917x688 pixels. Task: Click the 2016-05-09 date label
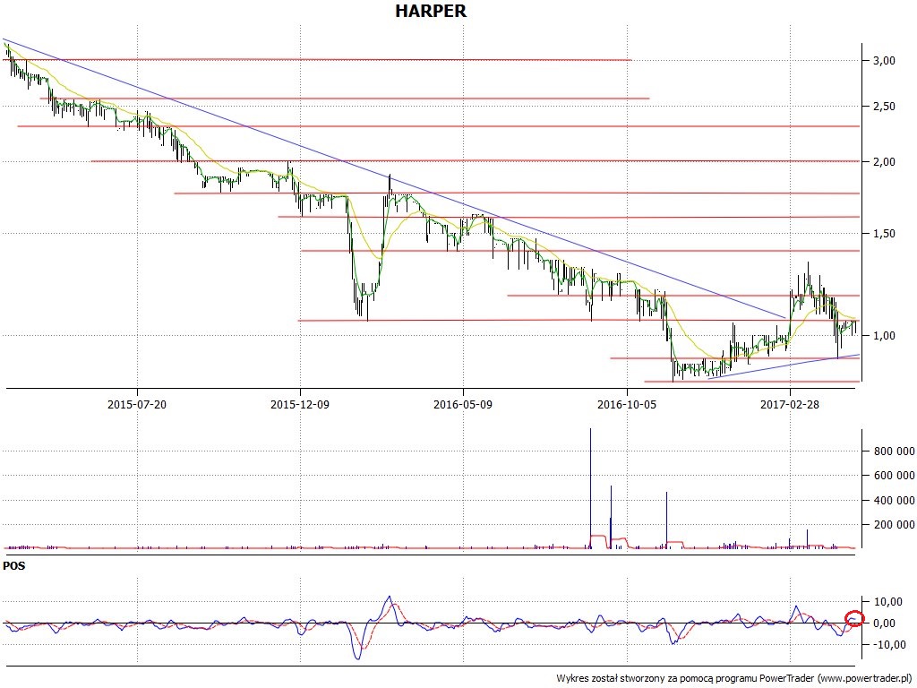point(463,404)
